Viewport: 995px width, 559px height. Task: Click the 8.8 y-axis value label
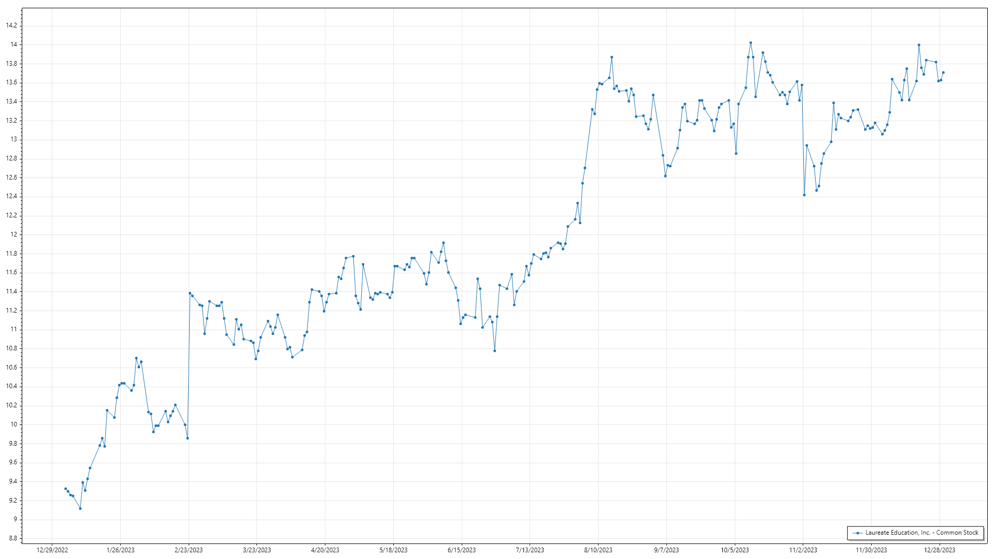pos(13,538)
